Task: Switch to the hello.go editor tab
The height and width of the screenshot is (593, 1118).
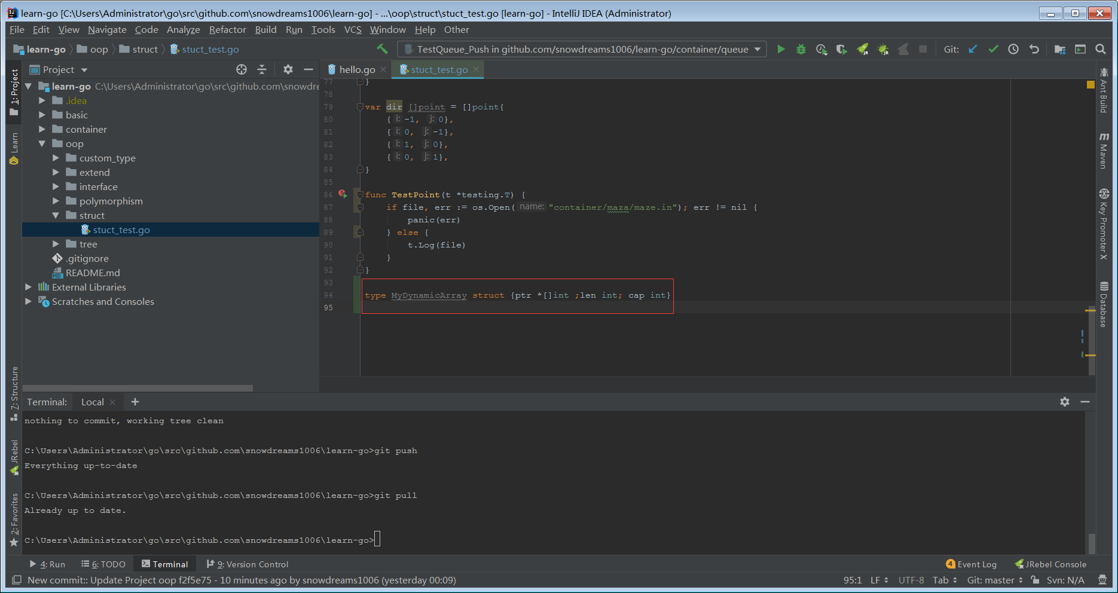Action: (357, 70)
